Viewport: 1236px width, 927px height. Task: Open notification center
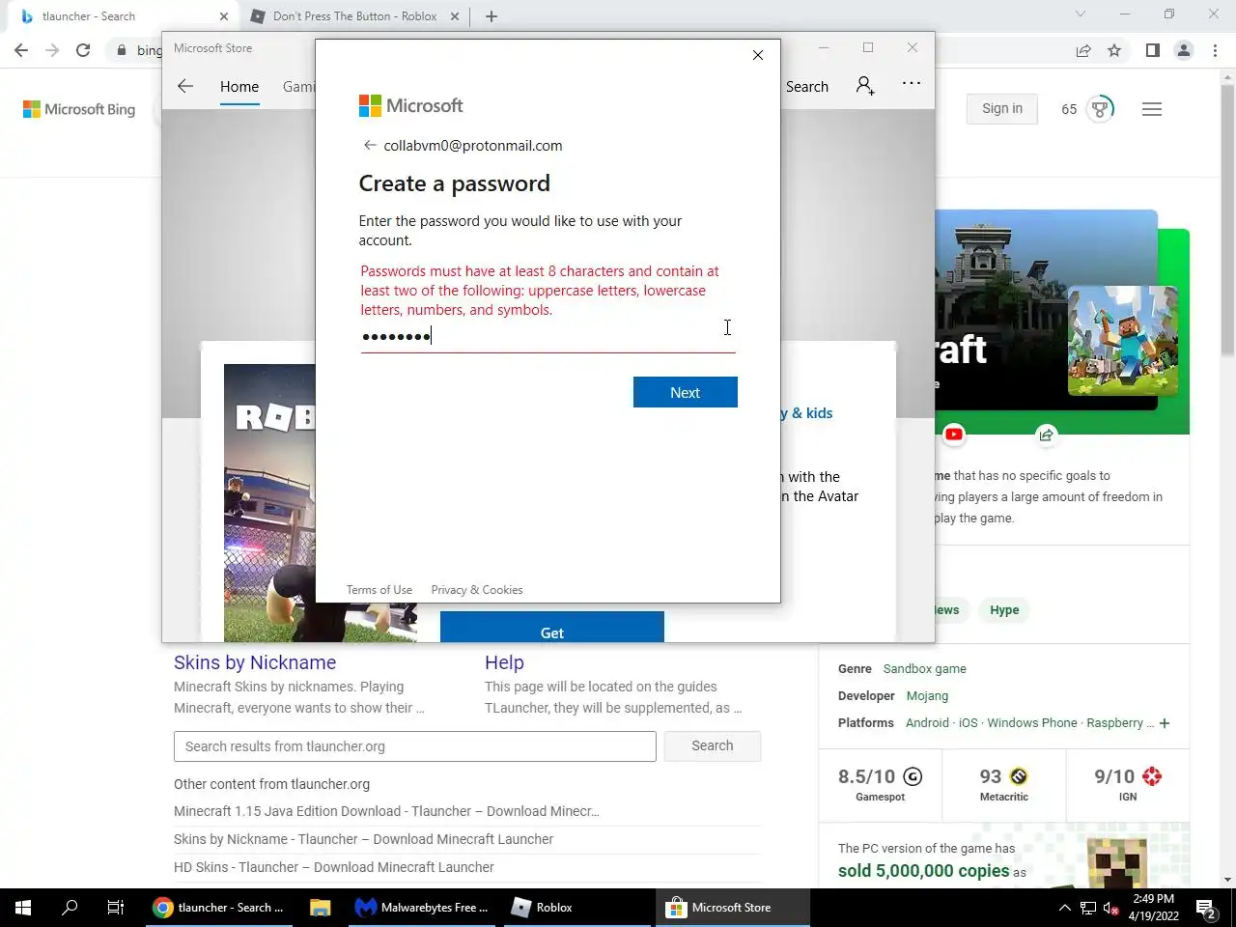coord(1205,908)
